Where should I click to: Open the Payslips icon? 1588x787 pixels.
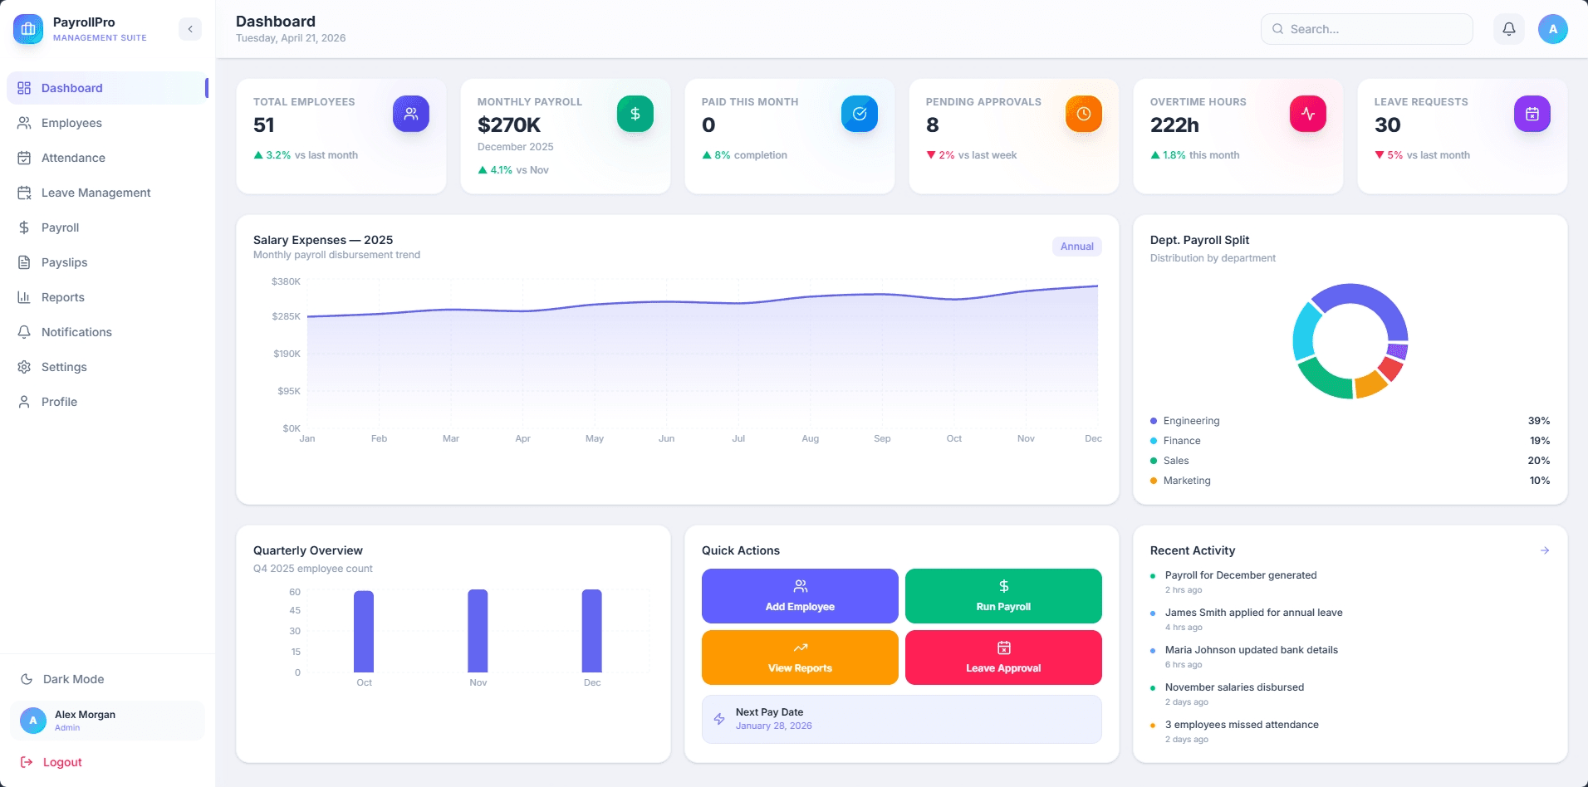(24, 262)
